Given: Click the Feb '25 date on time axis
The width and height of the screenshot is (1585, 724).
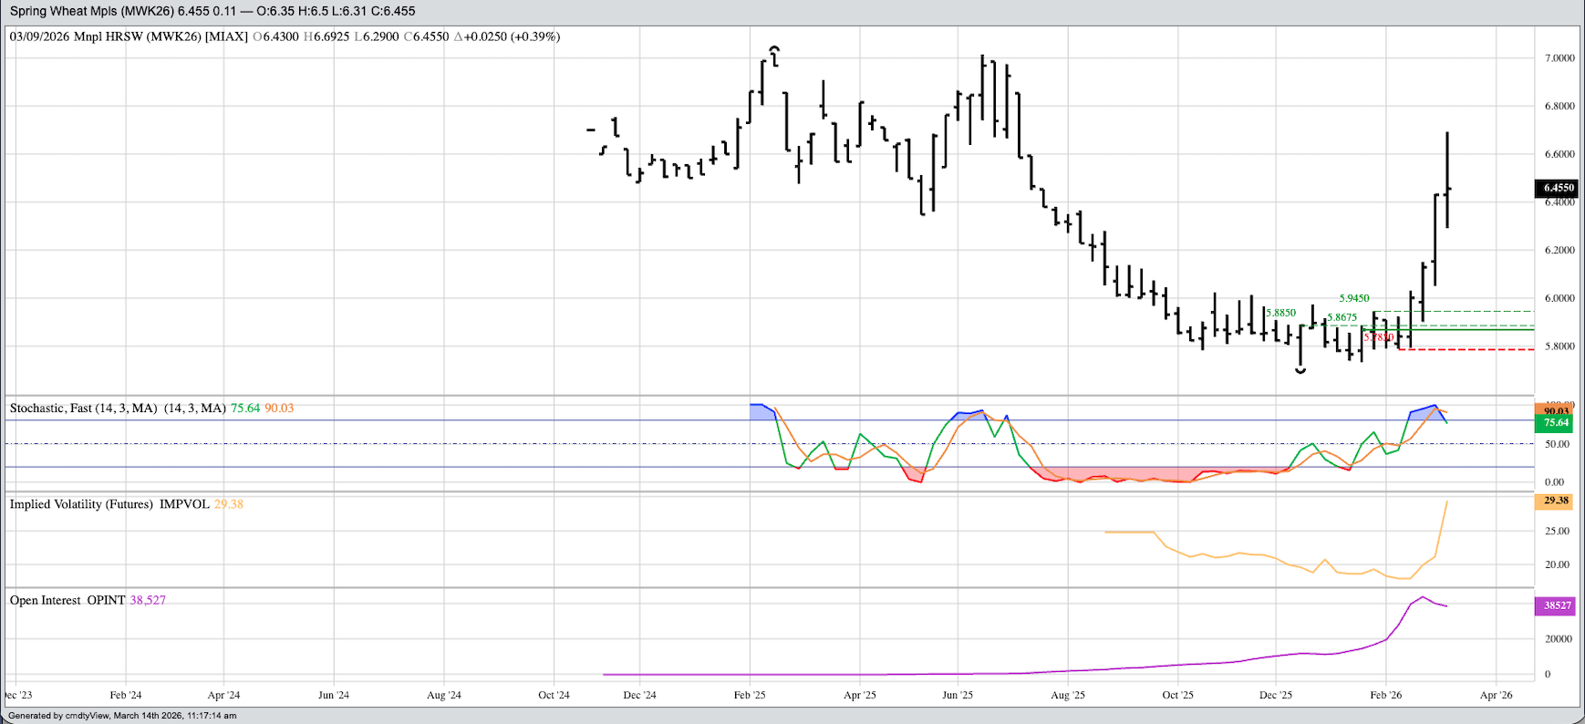Looking at the screenshot, I should 750,695.
